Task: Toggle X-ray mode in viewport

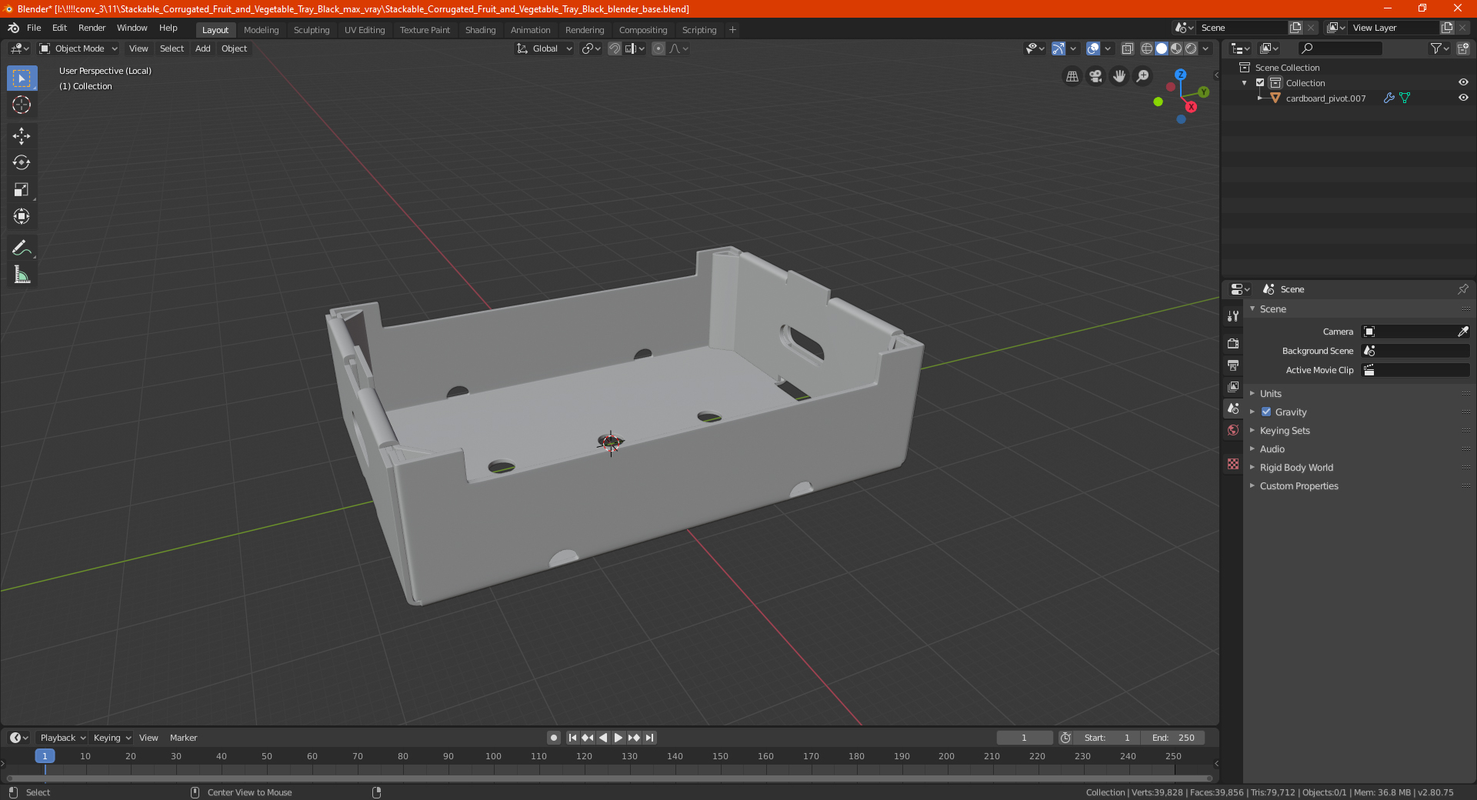Action: click(1127, 48)
